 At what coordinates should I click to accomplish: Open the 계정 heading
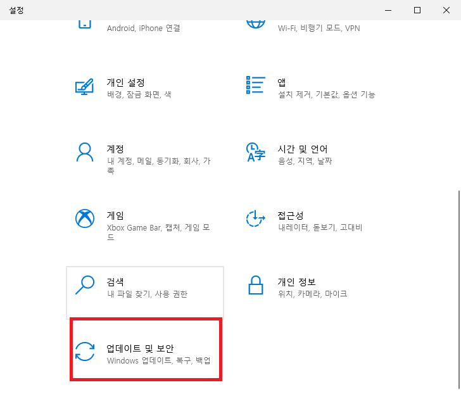[x=115, y=149]
